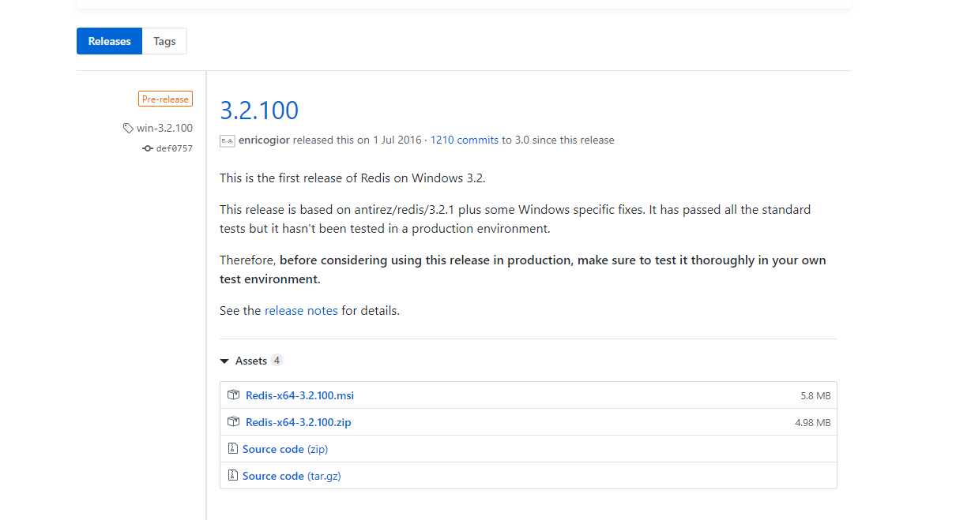The height and width of the screenshot is (520, 971).
Task: Click the package icon for Redis-x64-3.2.100.zip
Action: [233, 421]
